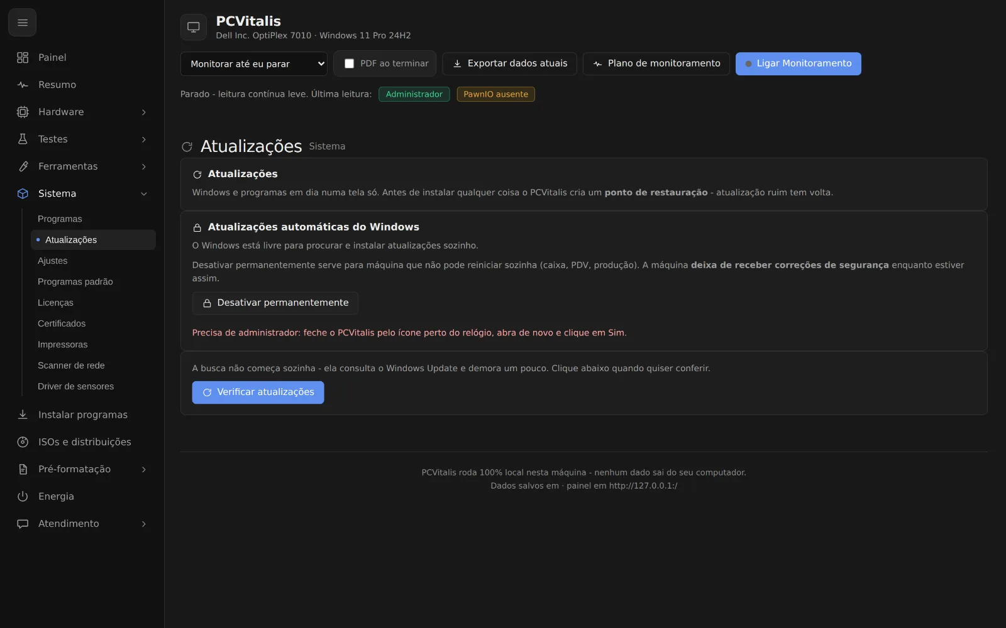
Task: Enable the PDF ao terminar checkbox
Action: pyautogui.click(x=350, y=63)
